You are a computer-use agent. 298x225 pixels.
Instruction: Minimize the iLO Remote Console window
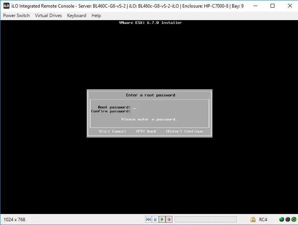[x=255, y=6]
